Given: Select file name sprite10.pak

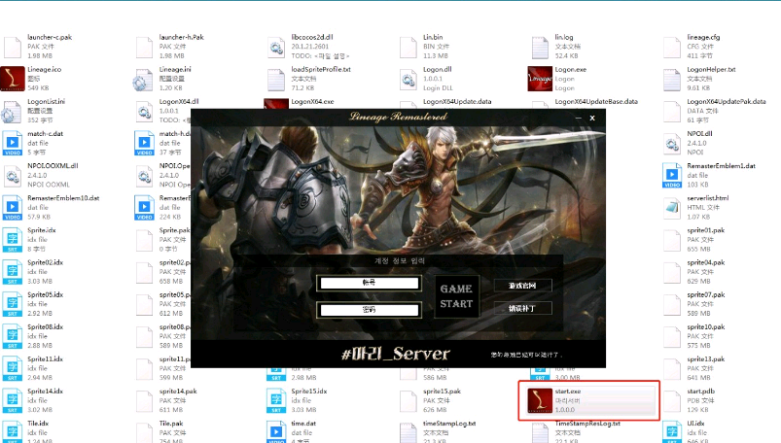Looking at the screenshot, I should point(706,327).
